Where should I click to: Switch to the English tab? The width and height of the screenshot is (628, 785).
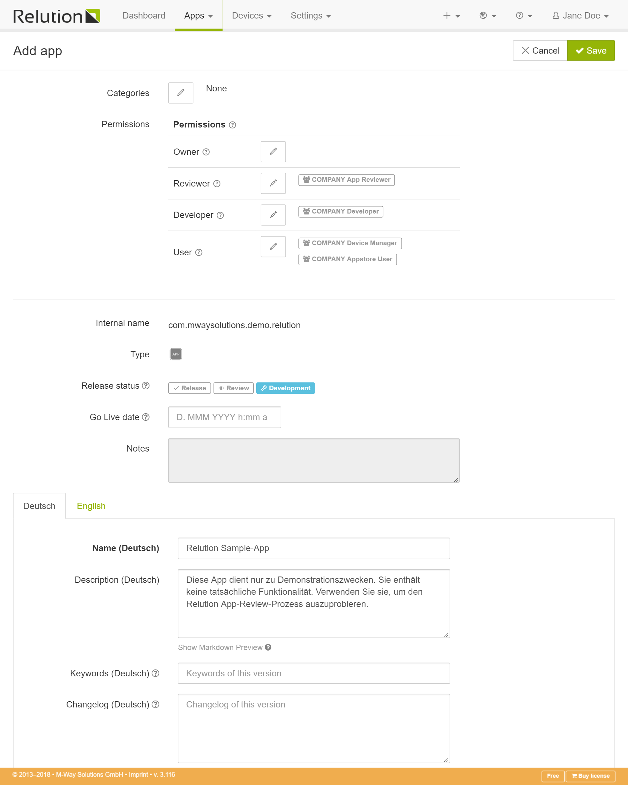[91, 506]
